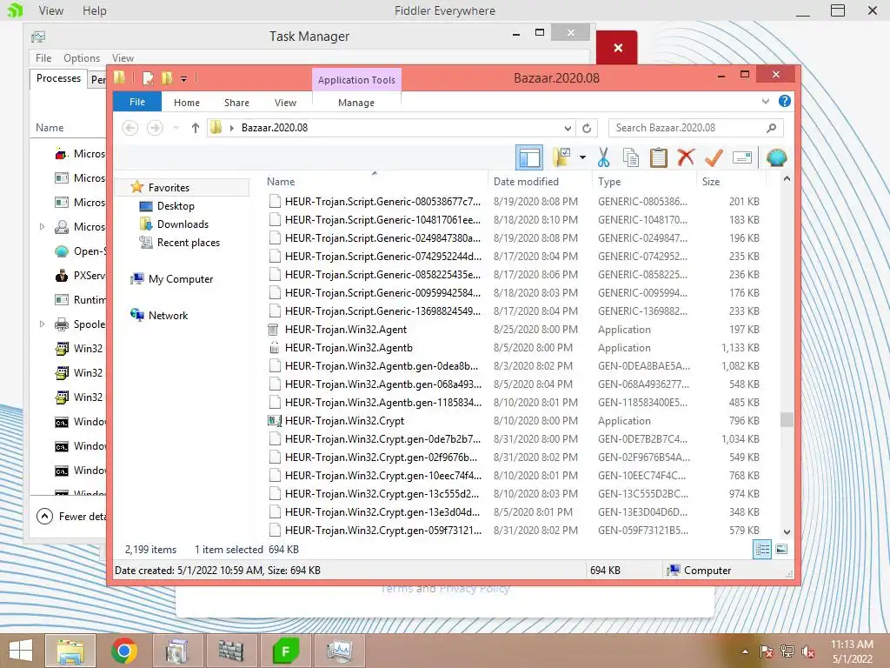
Task: Open the address bar history dropdown
Action: (x=568, y=129)
